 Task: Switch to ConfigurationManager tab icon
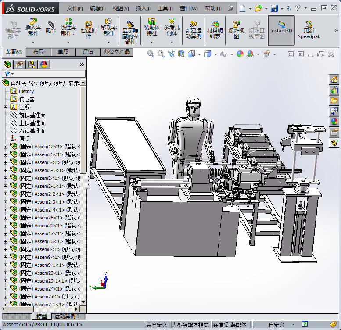tap(32, 65)
